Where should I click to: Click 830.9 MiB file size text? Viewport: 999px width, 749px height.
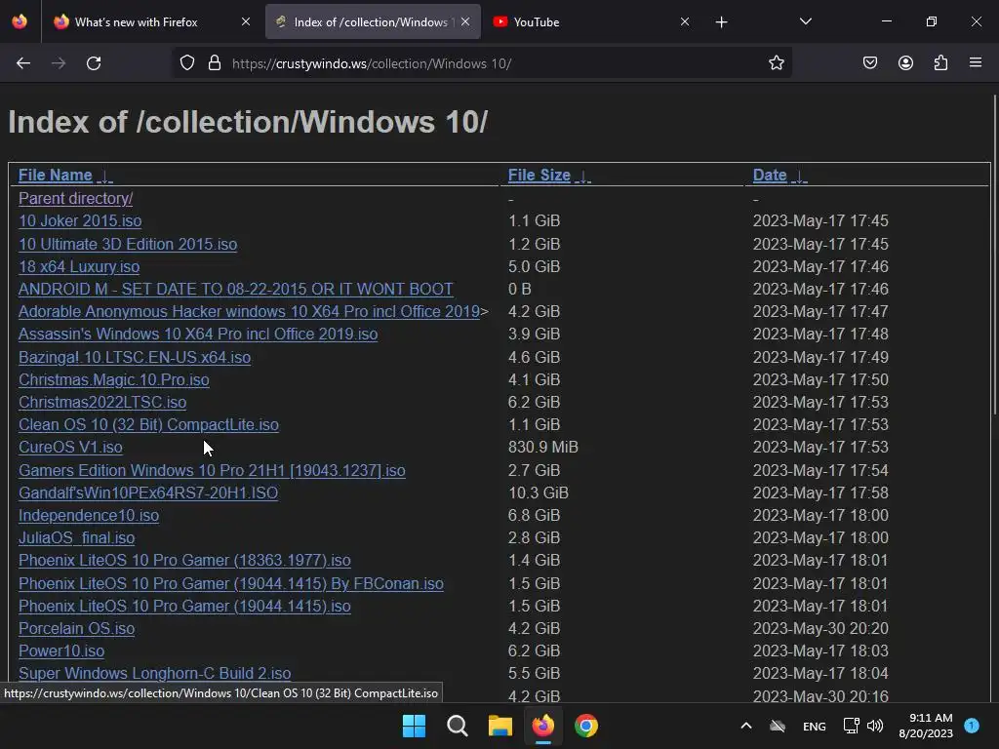click(x=542, y=447)
